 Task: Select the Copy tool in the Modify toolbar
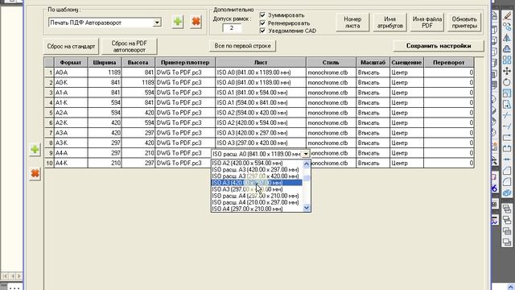pyautogui.click(x=507, y=27)
